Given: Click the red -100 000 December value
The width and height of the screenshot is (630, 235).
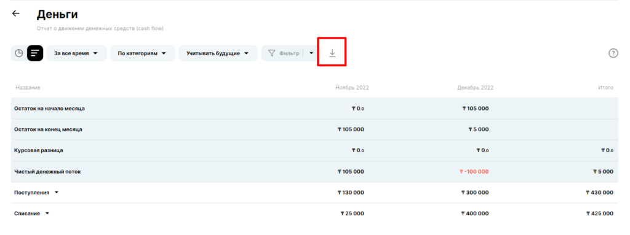Looking at the screenshot, I should click(474, 172).
